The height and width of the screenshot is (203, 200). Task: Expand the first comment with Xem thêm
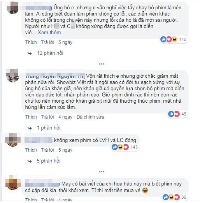[49, 32]
